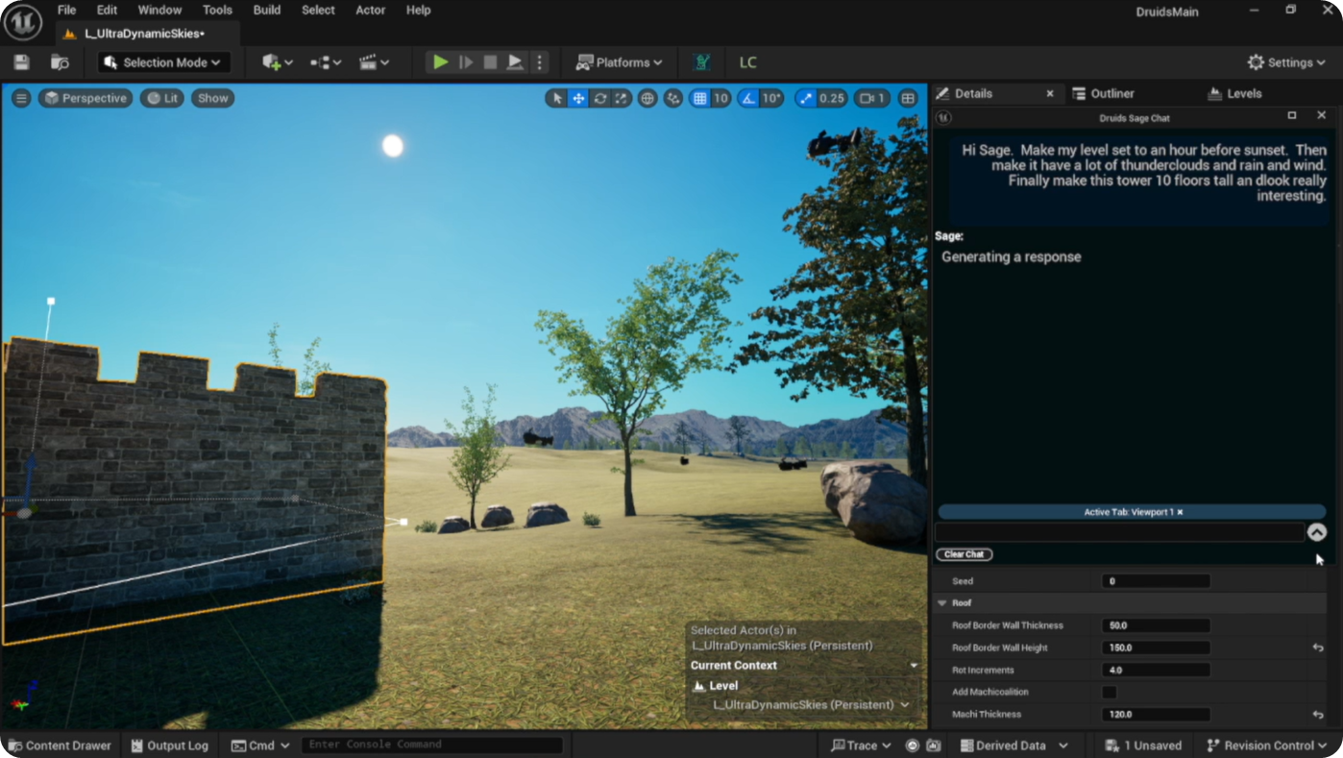This screenshot has width=1343, height=758.
Task: Adjust the camera speed value 0.25
Action: [830, 97]
